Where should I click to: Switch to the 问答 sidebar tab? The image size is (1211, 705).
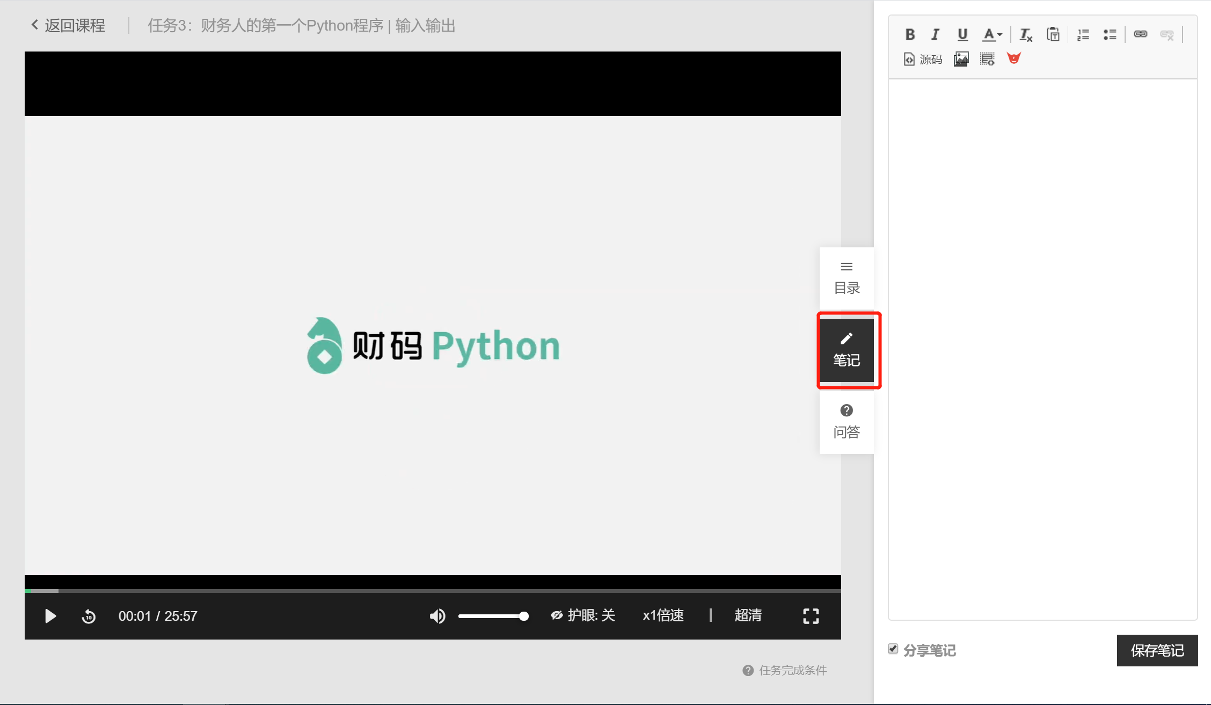(x=847, y=422)
